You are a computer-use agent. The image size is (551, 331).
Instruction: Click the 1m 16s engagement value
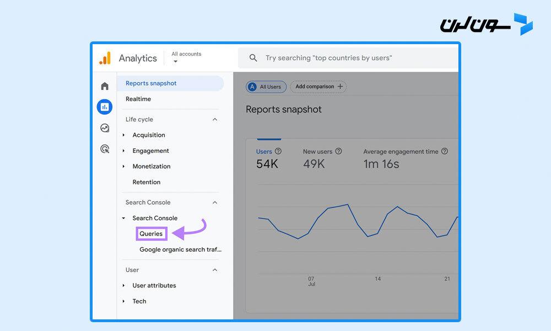pos(381,164)
